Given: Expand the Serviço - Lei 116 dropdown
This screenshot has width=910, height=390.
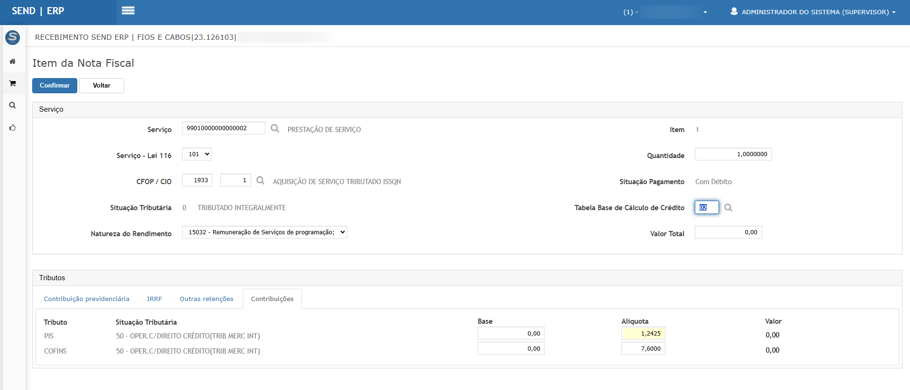Looking at the screenshot, I should point(197,154).
